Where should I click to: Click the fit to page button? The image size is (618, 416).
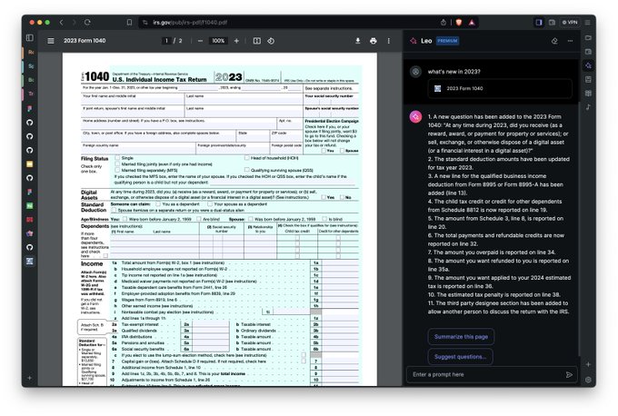pos(257,41)
